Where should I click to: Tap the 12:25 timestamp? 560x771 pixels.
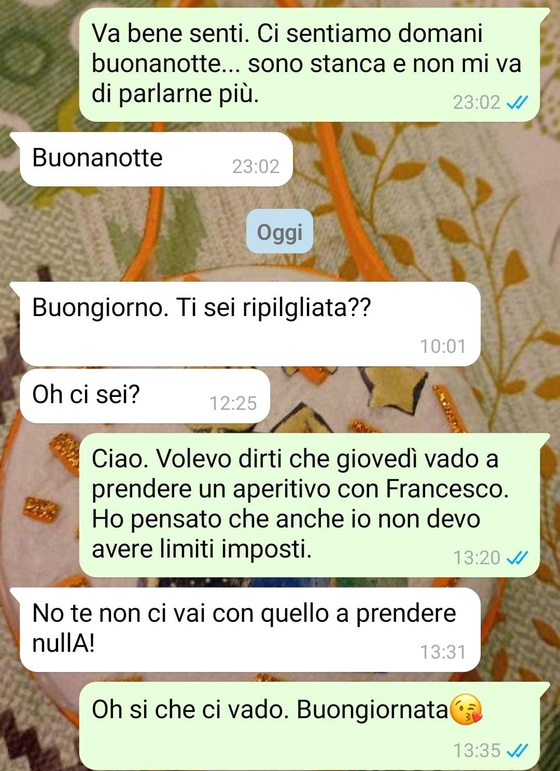[233, 403]
